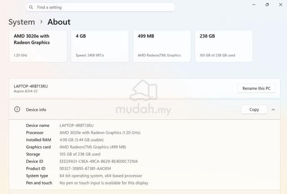
Task: Close the Settings window
Action: coord(281,4)
